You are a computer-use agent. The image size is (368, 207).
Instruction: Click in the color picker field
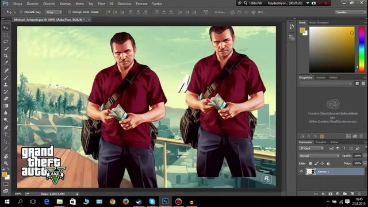332,49
